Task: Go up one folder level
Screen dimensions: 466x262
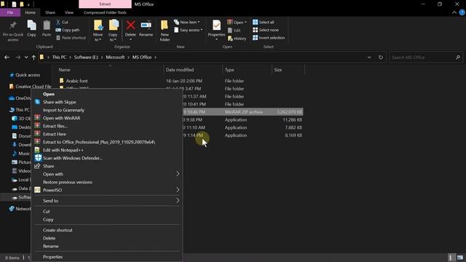Action: [x=33, y=57]
